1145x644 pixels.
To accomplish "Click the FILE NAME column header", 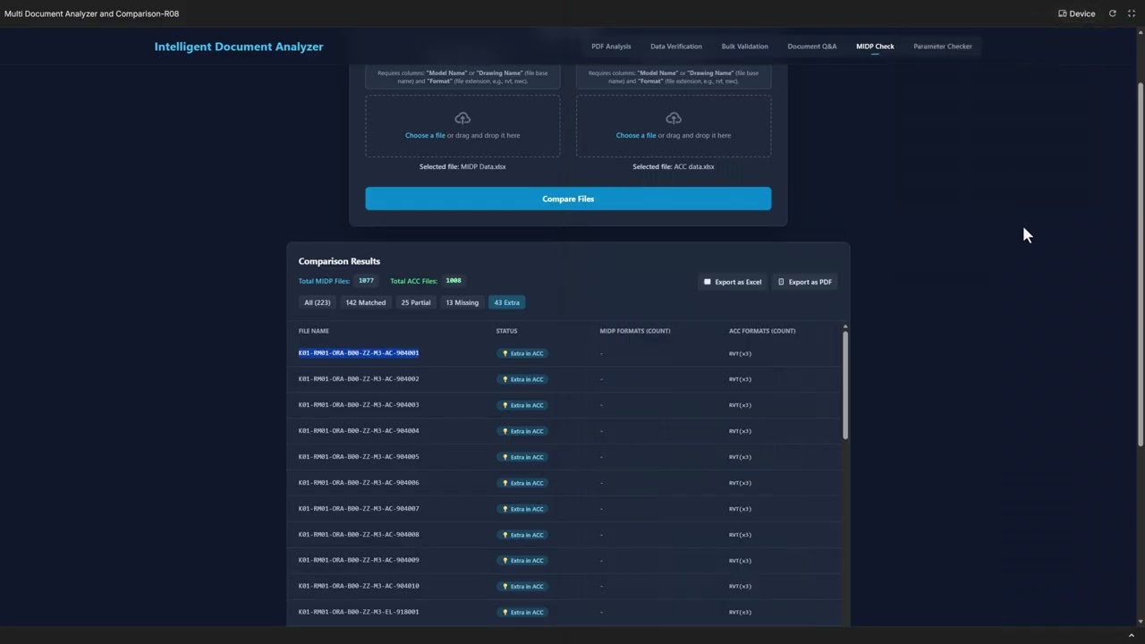I will pyautogui.click(x=314, y=331).
